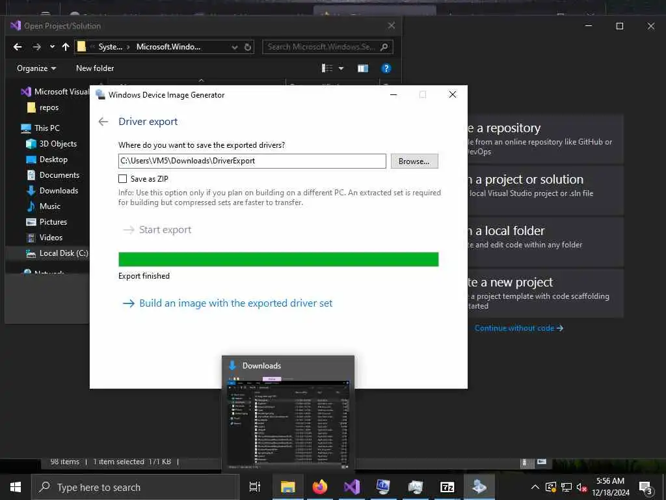Screen dimensions: 666x500
Task: Open help with the blue question mark icon
Action: 386,68
